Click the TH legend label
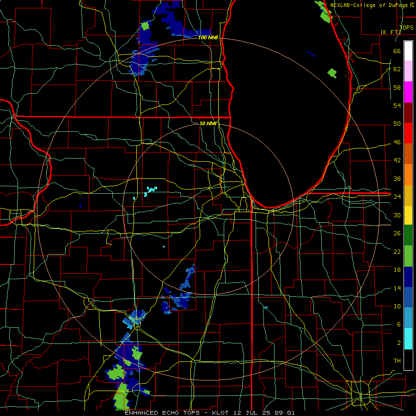This screenshot has height=416, width=416. pyautogui.click(x=397, y=361)
